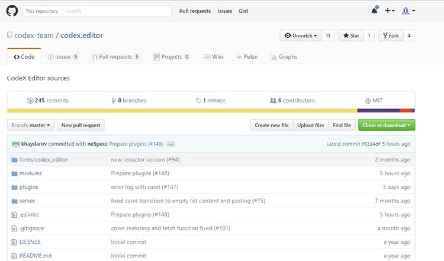The width and height of the screenshot is (444, 261).
Task: Open the Branch: master dropdown
Action: [x=31, y=125]
